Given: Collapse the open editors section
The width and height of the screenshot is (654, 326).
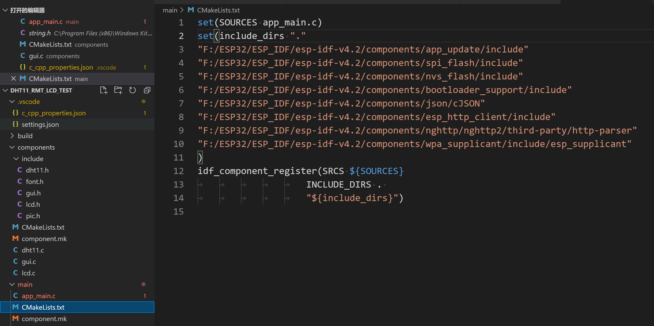Looking at the screenshot, I should tap(5, 10).
